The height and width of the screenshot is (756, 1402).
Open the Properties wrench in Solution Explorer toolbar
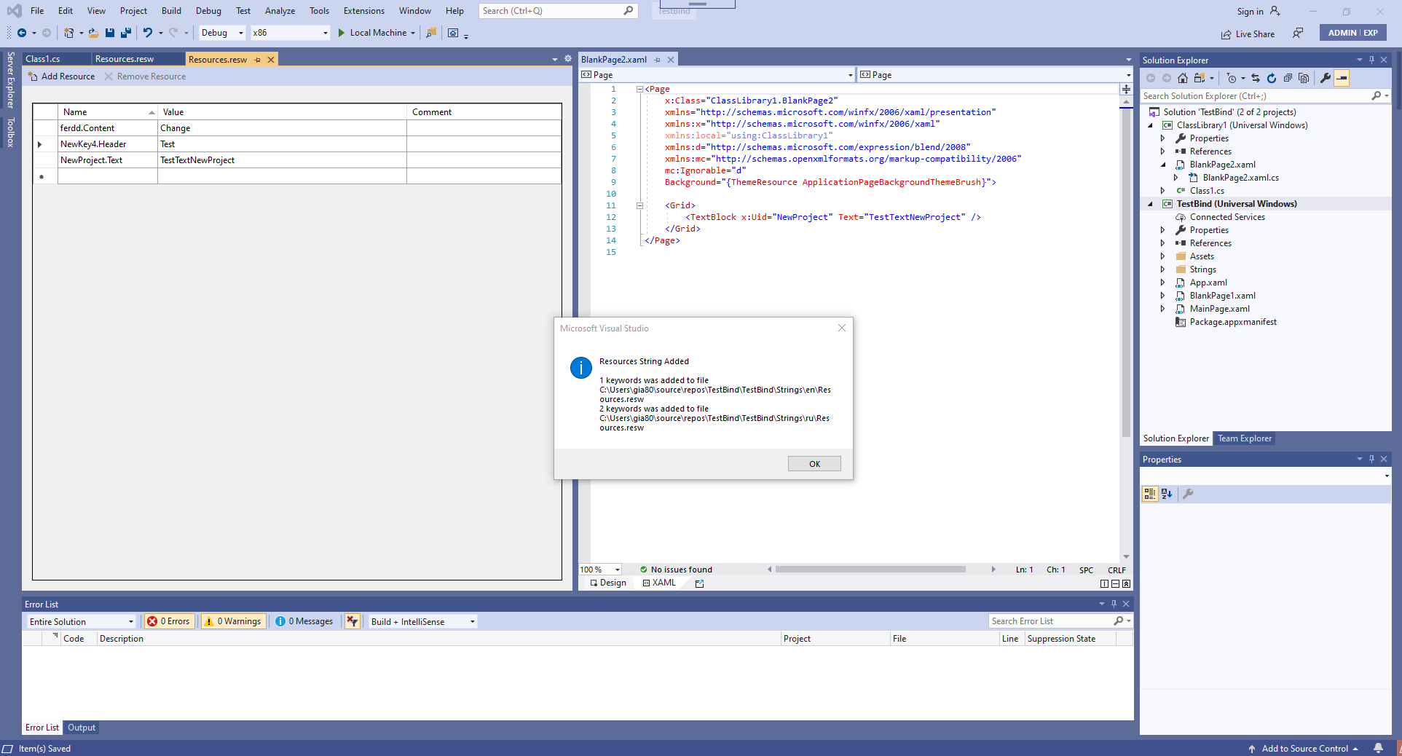pos(1326,78)
